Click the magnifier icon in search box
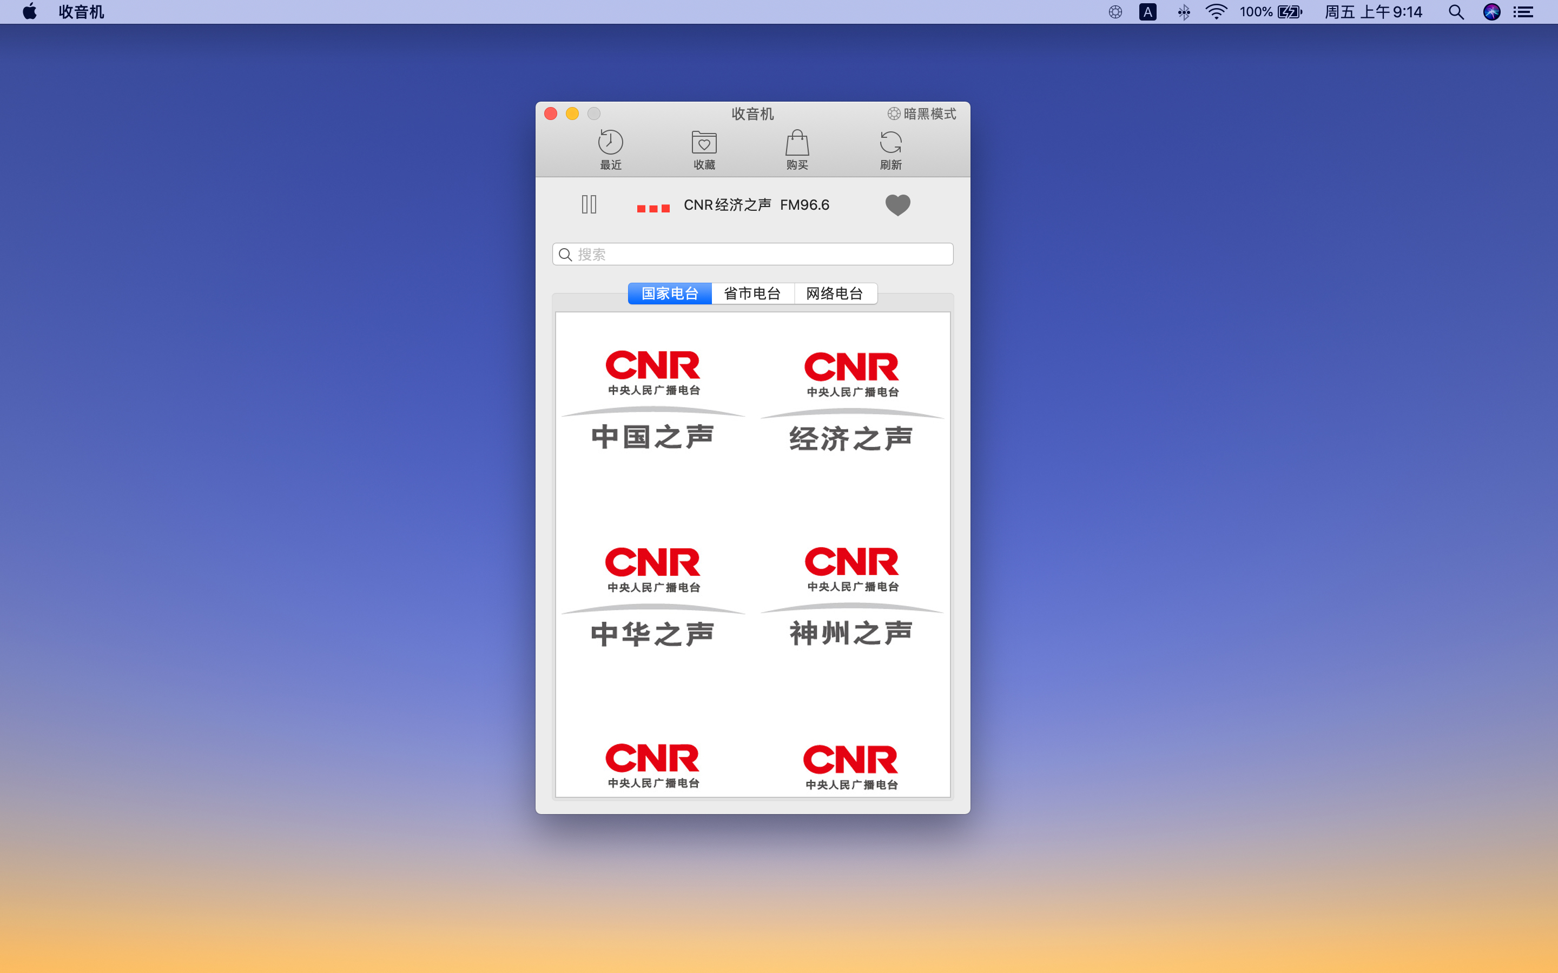Viewport: 1558px width, 973px height. [565, 255]
